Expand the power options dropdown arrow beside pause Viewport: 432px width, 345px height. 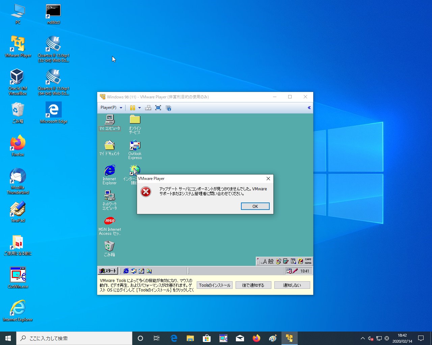click(139, 108)
